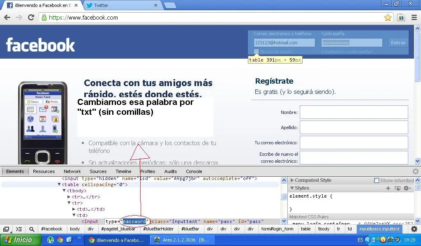Click the page scrollbar down arrow
This screenshot has height=246, width=421.
click(418, 161)
